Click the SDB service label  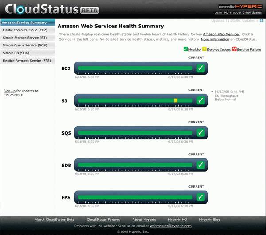[x=66, y=166]
